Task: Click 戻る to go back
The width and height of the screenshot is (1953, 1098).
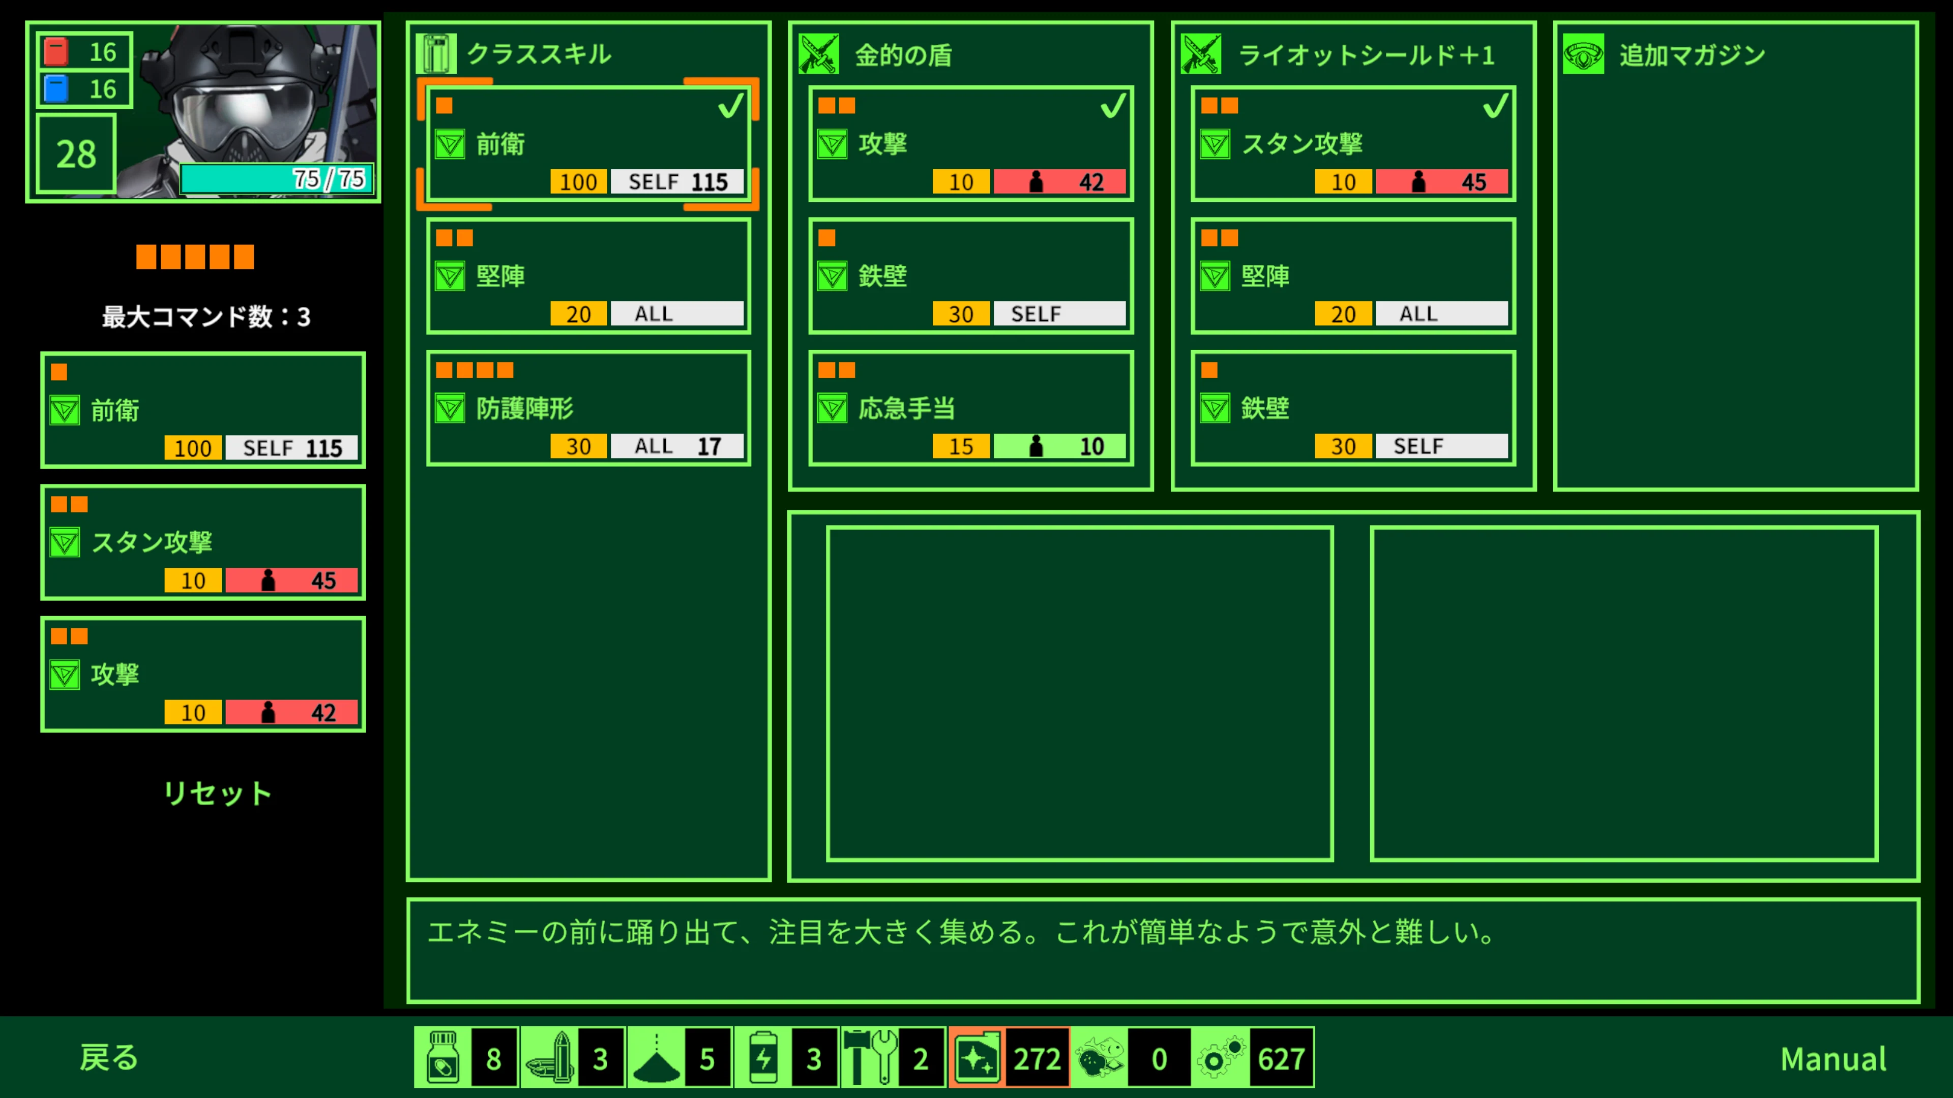Action: point(111,1058)
